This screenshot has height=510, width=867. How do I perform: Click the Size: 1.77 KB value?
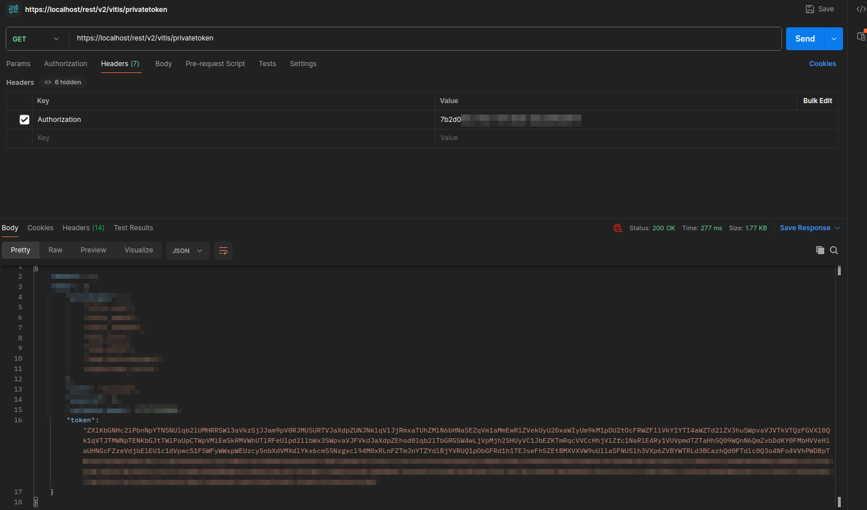[x=748, y=228]
